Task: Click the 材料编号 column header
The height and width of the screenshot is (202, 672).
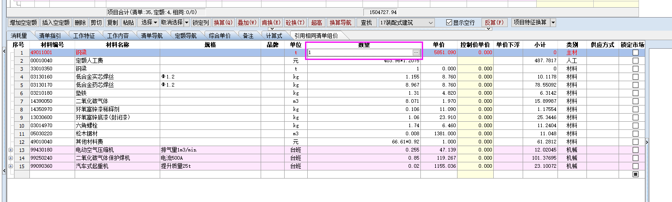Action: [52, 45]
